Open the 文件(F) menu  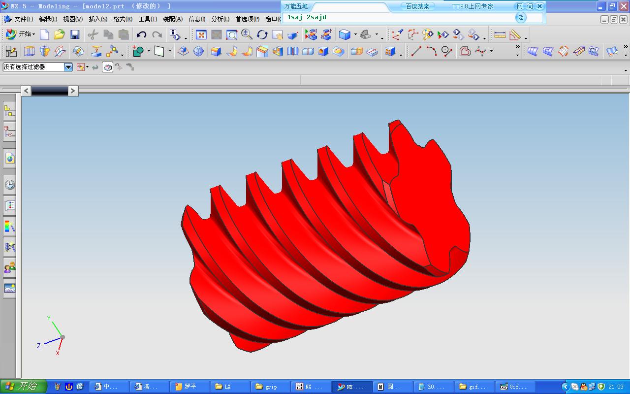[x=23, y=19]
